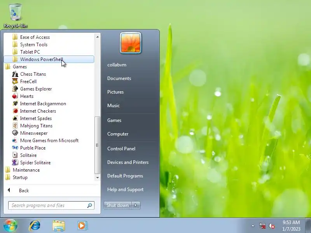Screen dimensions: 311x233
Task: Expand the Ease of Access folder
Action: [49, 37]
